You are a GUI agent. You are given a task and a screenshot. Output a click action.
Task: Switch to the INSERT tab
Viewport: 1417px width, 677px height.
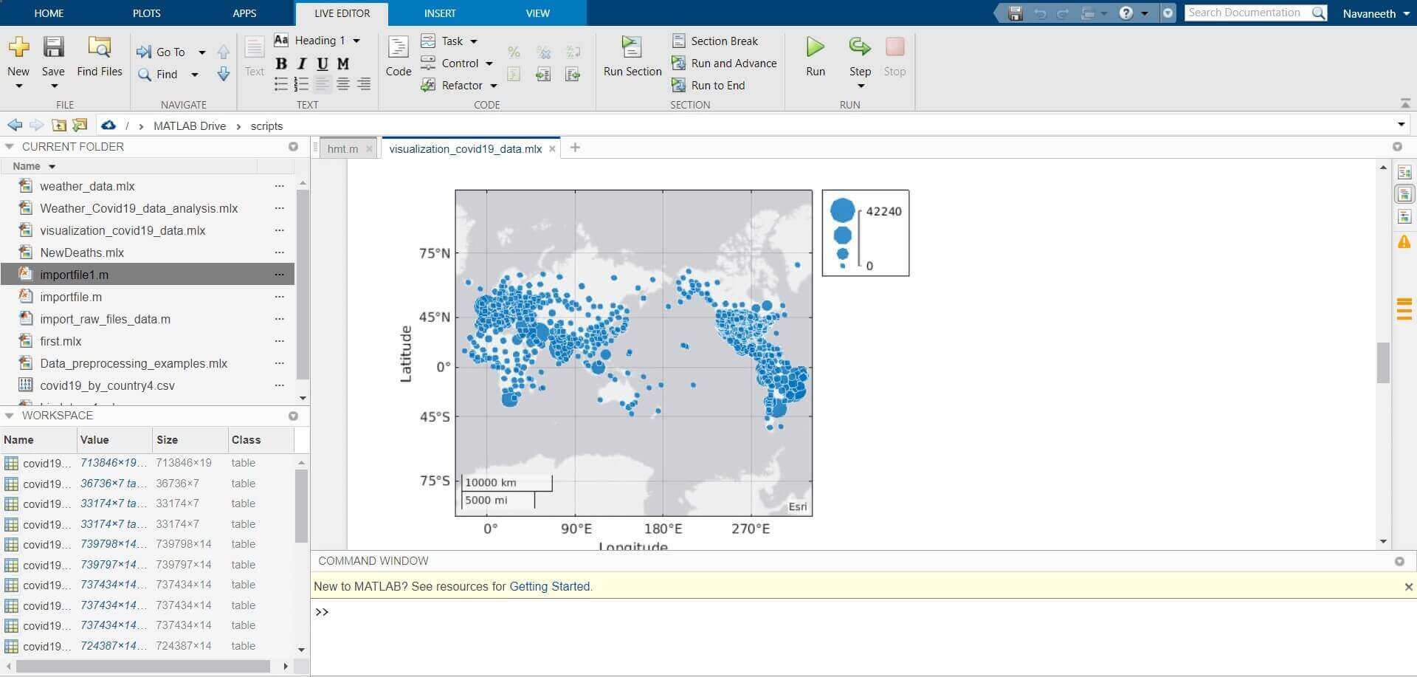click(x=440, y=13)
